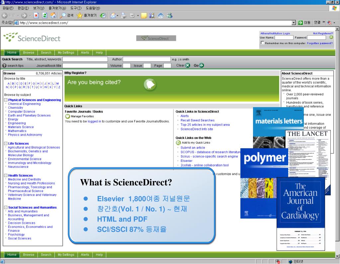Open the search tips question icon
340x264 pixels.
(x=4, y=65)
